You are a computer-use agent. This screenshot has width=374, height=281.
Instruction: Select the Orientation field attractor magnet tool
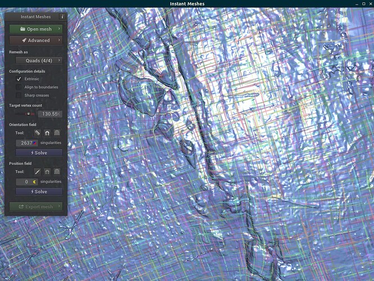tap(47, 133)
